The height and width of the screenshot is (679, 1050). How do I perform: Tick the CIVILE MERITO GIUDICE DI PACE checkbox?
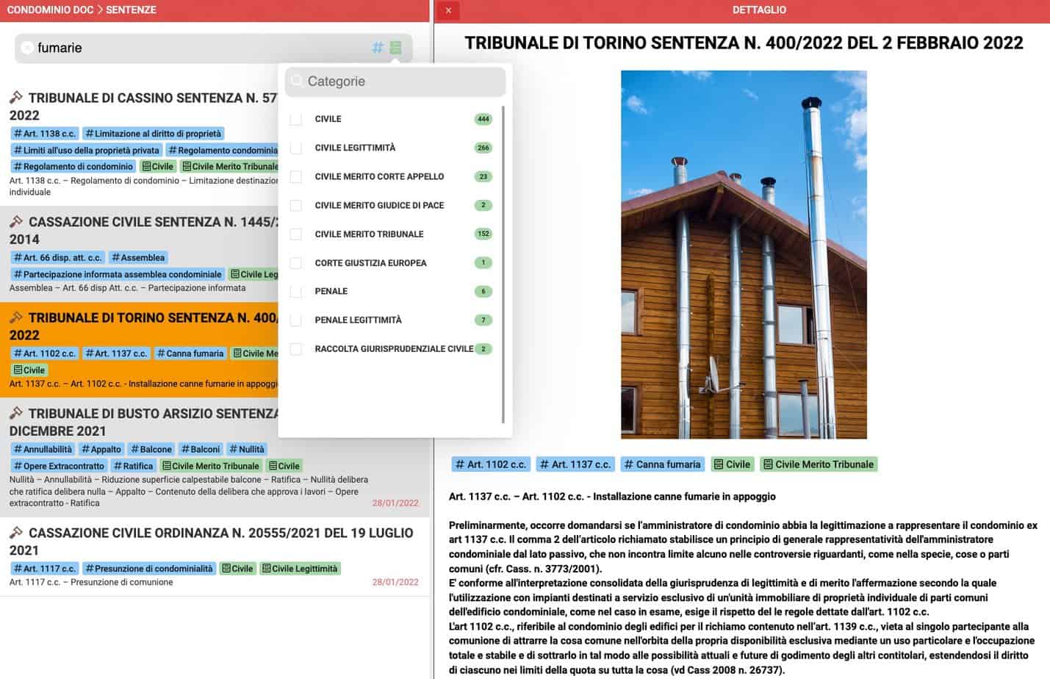(296, 205)
